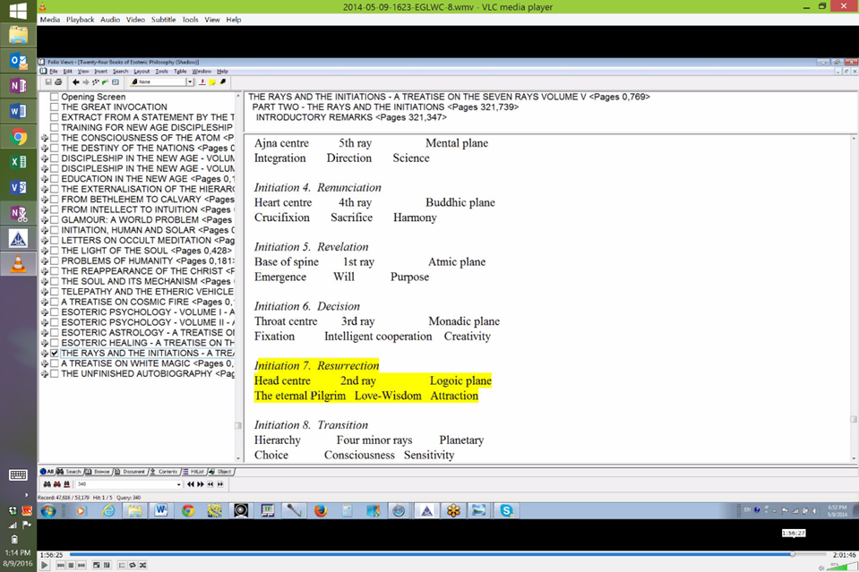Select the binoculars search icon above the query box

coord(47,483)
